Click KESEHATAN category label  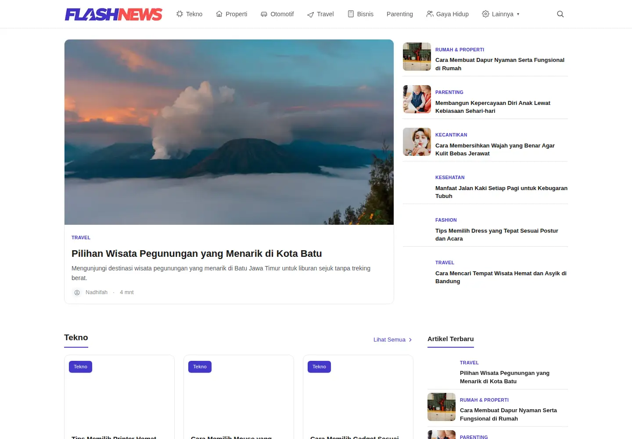click(x=450, y=177)
